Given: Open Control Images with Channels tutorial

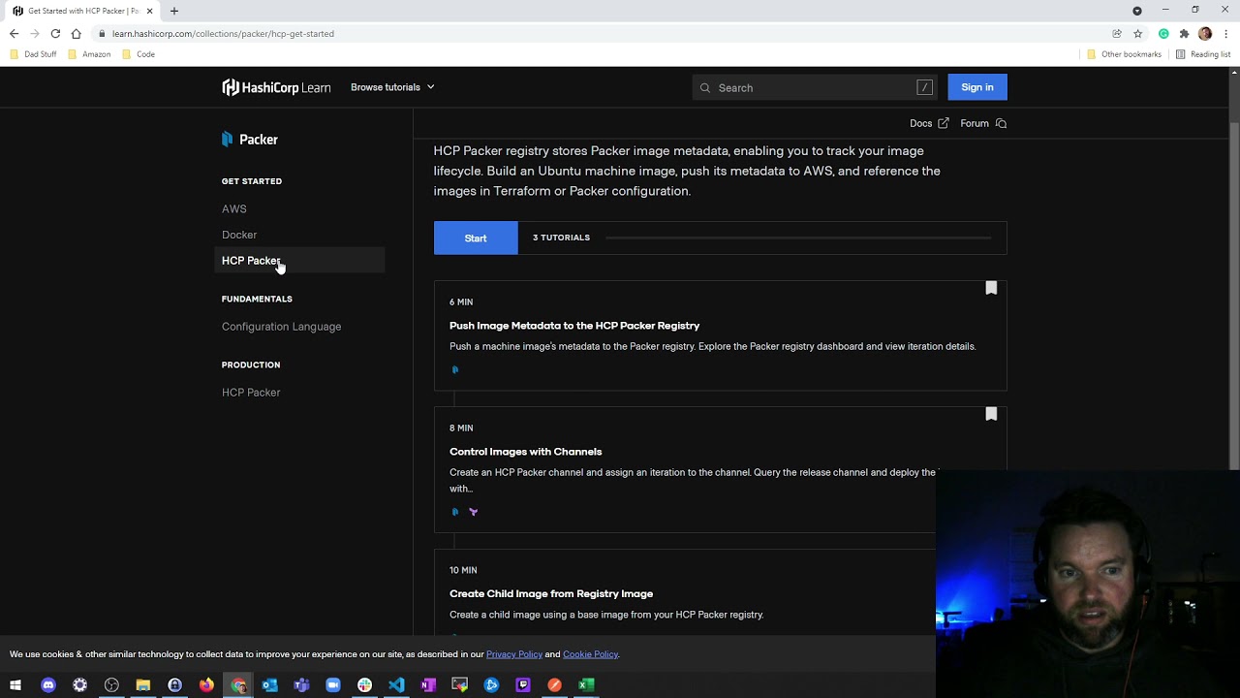Looking at the screenshot, I should (526, 452).
